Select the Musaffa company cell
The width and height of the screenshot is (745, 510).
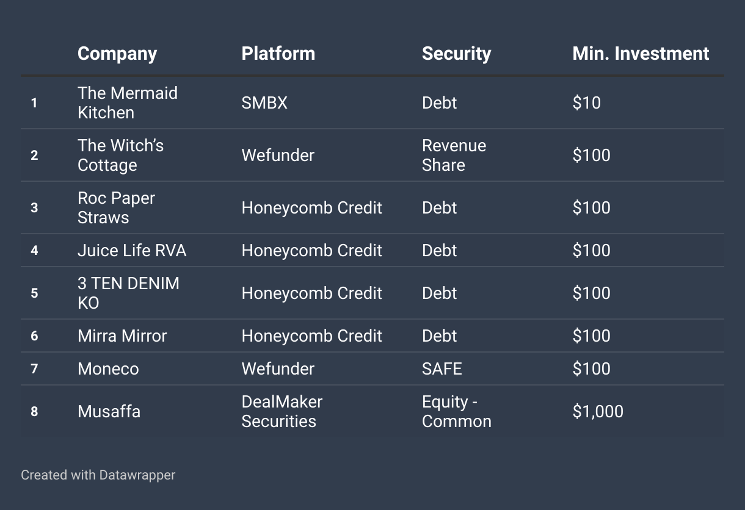tap(109, 411)
